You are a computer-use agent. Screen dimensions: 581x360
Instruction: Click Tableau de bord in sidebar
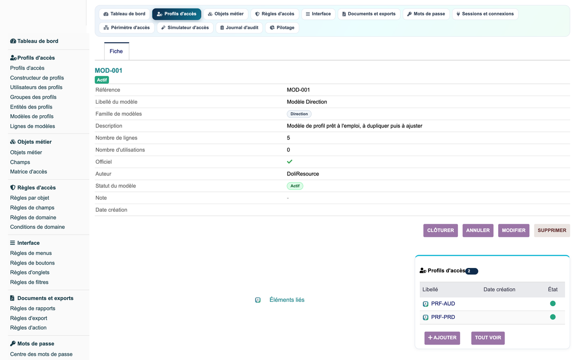pyautogui.click(x=34, y=41)
